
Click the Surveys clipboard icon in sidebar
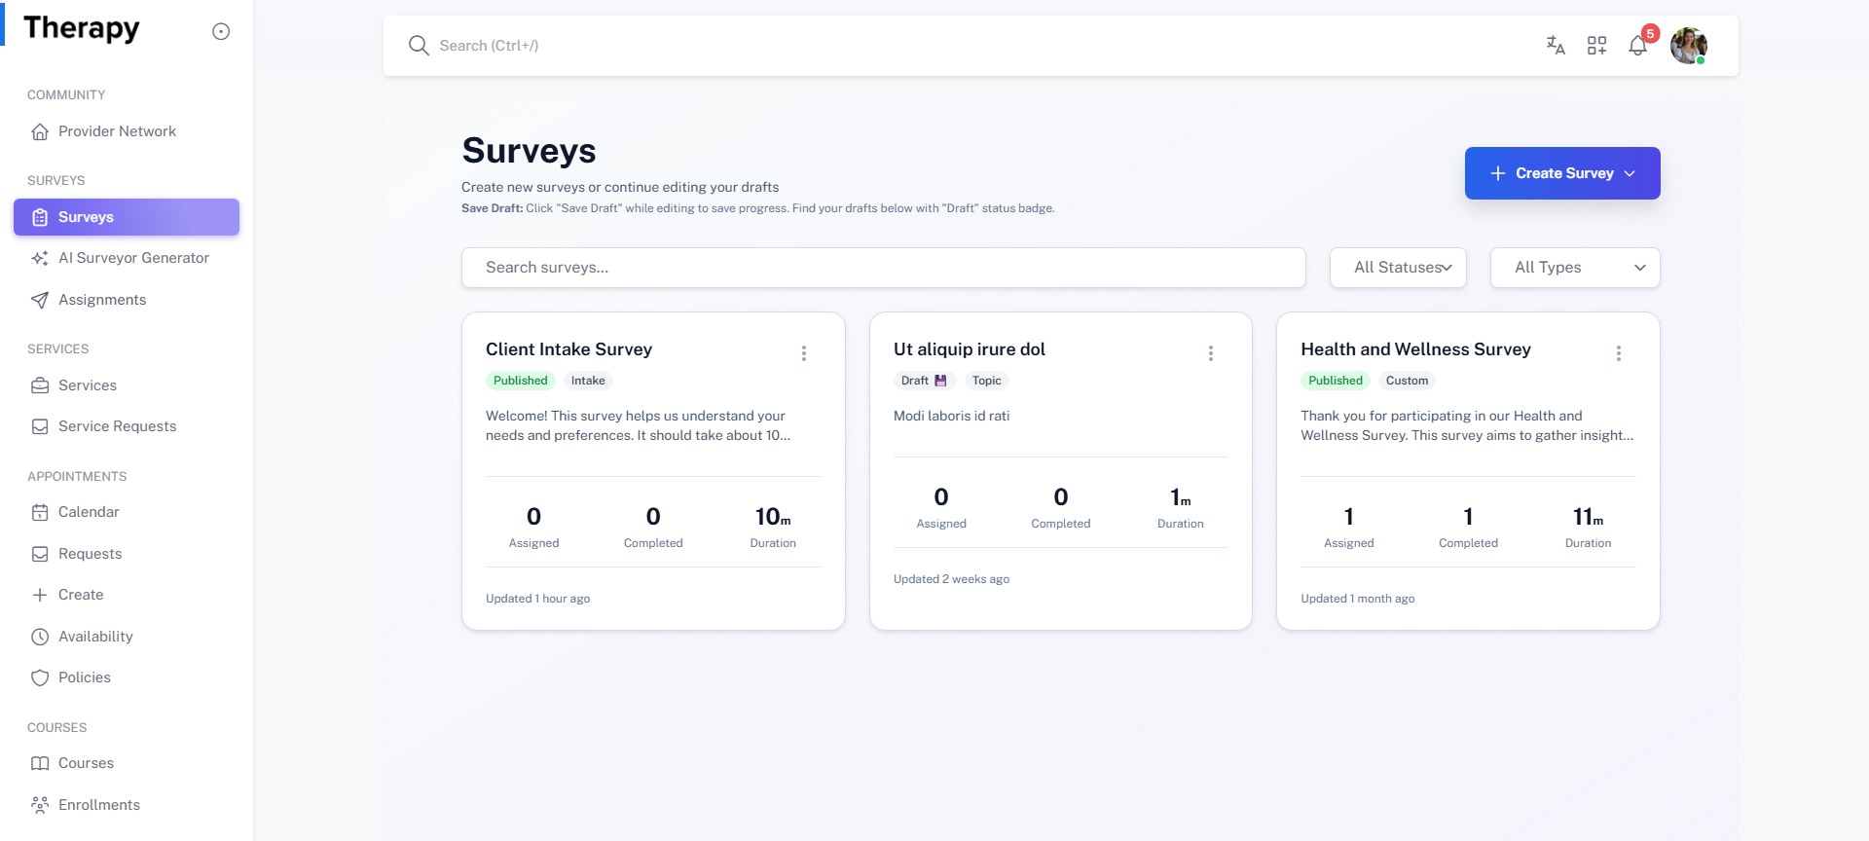coord(40,217)
